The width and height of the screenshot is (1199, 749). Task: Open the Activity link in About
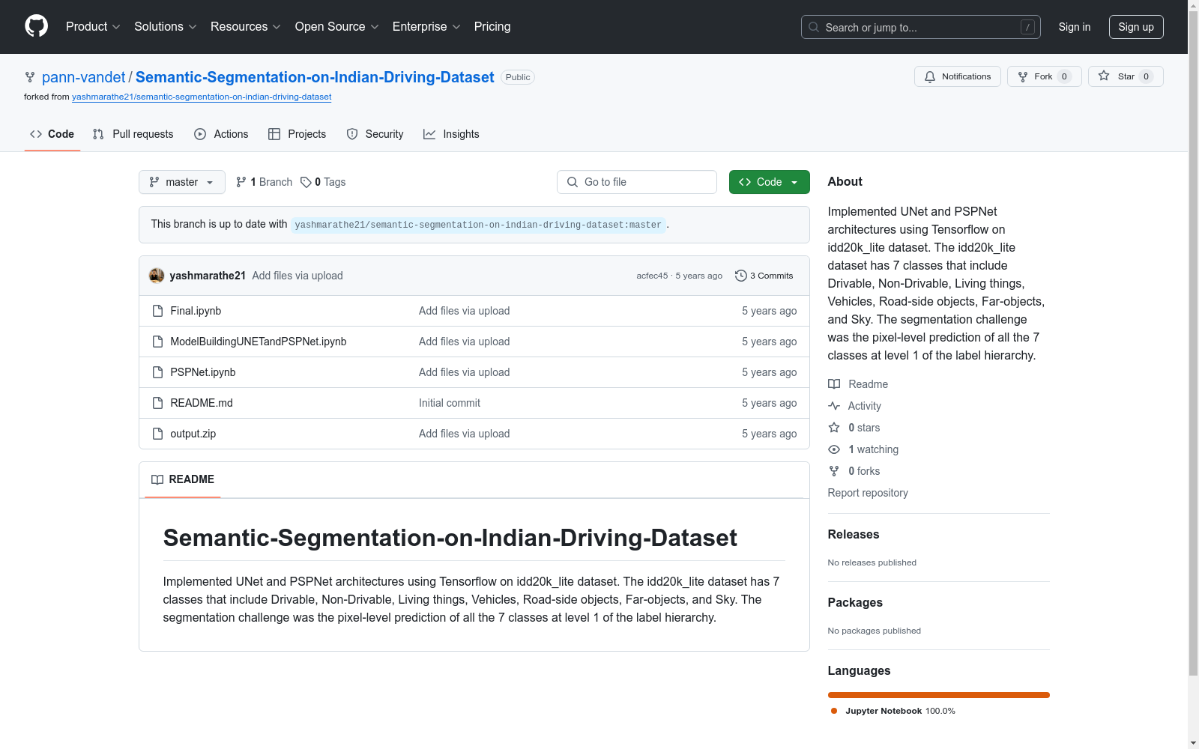[854, 406]
